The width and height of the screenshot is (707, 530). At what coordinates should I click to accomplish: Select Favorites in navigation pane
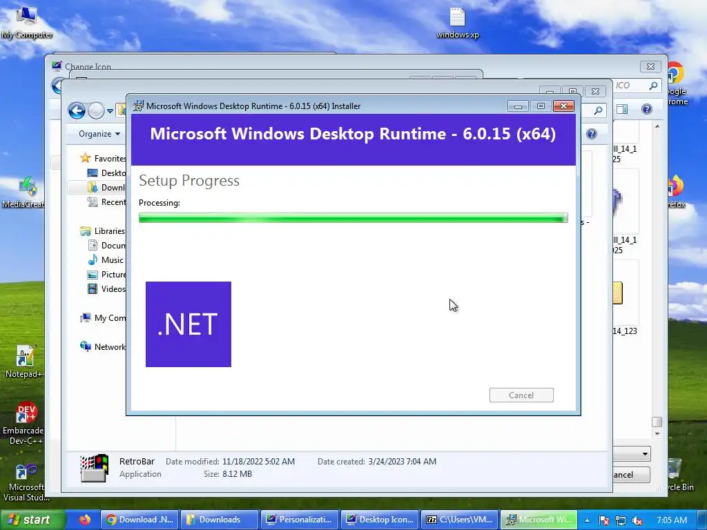pyautogui.click(x=104, y=158)
